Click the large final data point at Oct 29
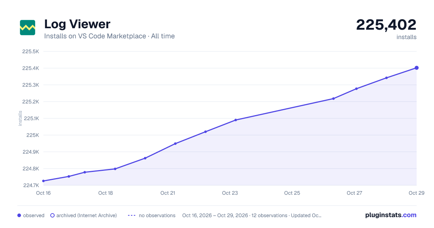Viewport: 434px width, 228px height. pyautogui.click(x=417, y=68)
